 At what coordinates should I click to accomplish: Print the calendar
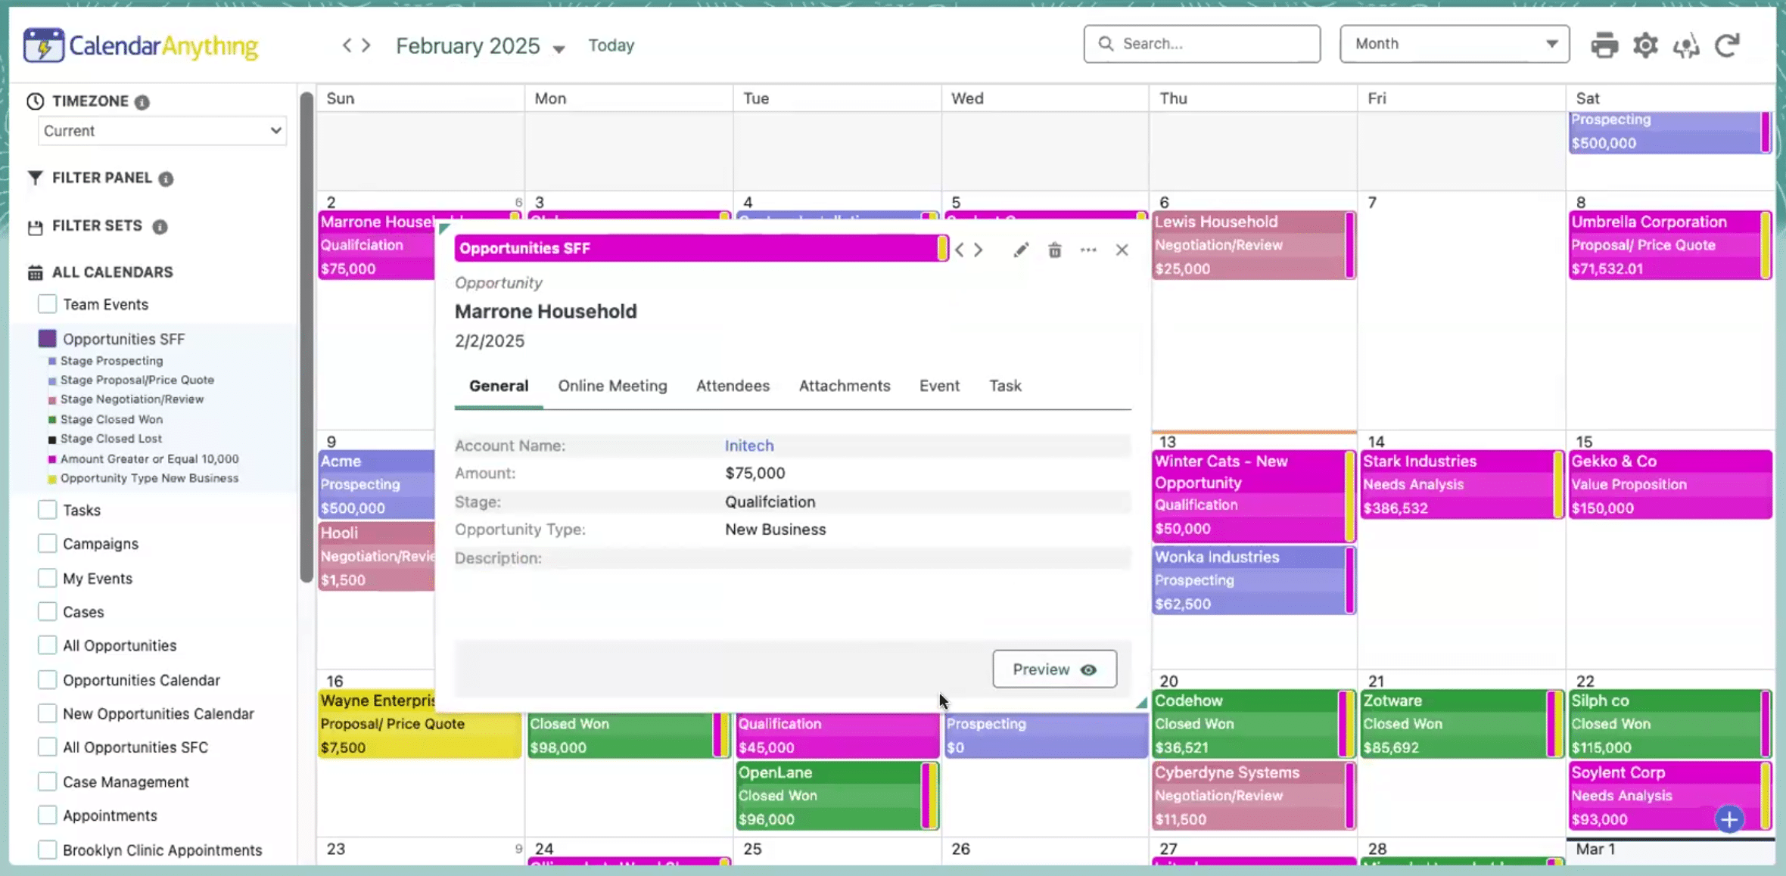tap(1604, 45)
